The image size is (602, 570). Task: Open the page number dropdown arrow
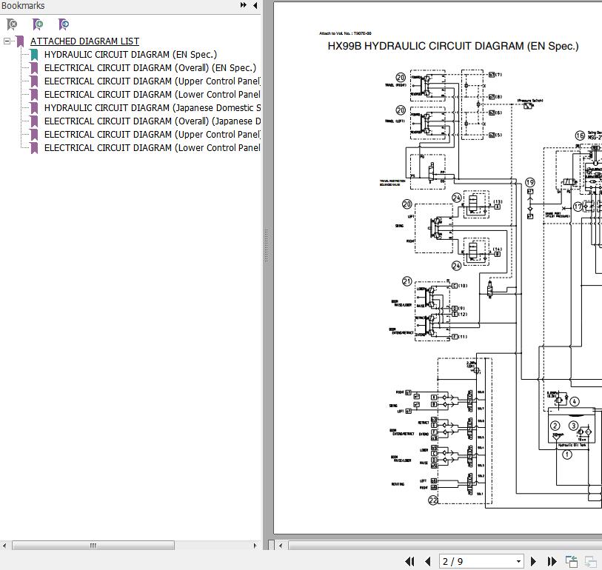pyautogui.click(x=518, y=562)
